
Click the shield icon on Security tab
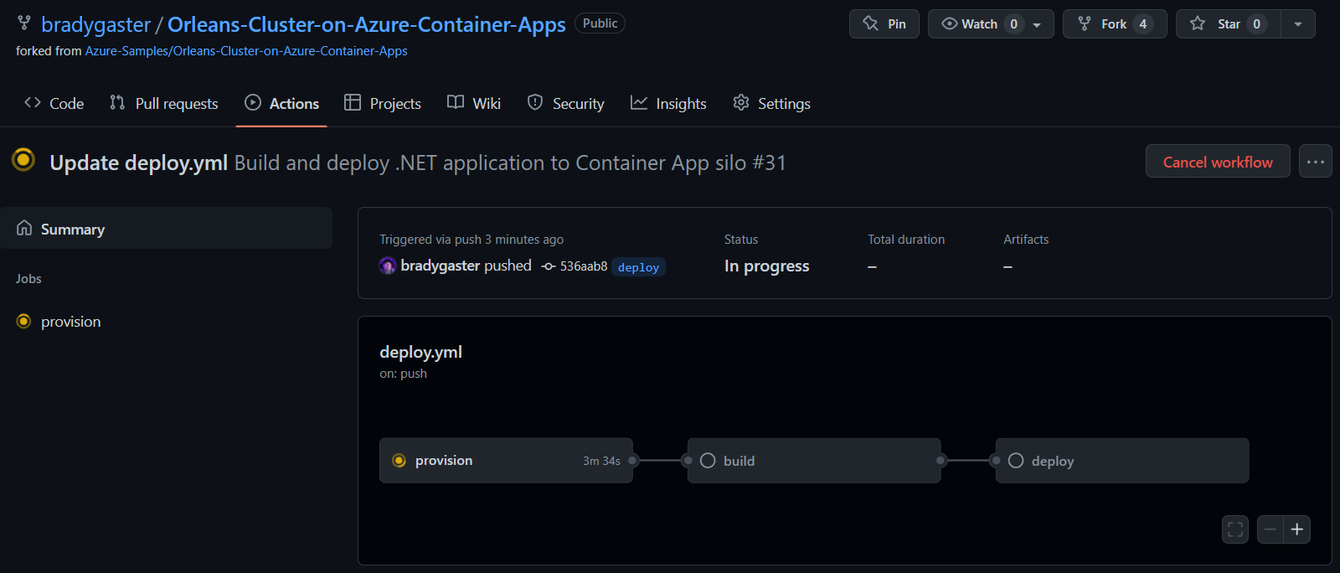(x=535, y=102)
